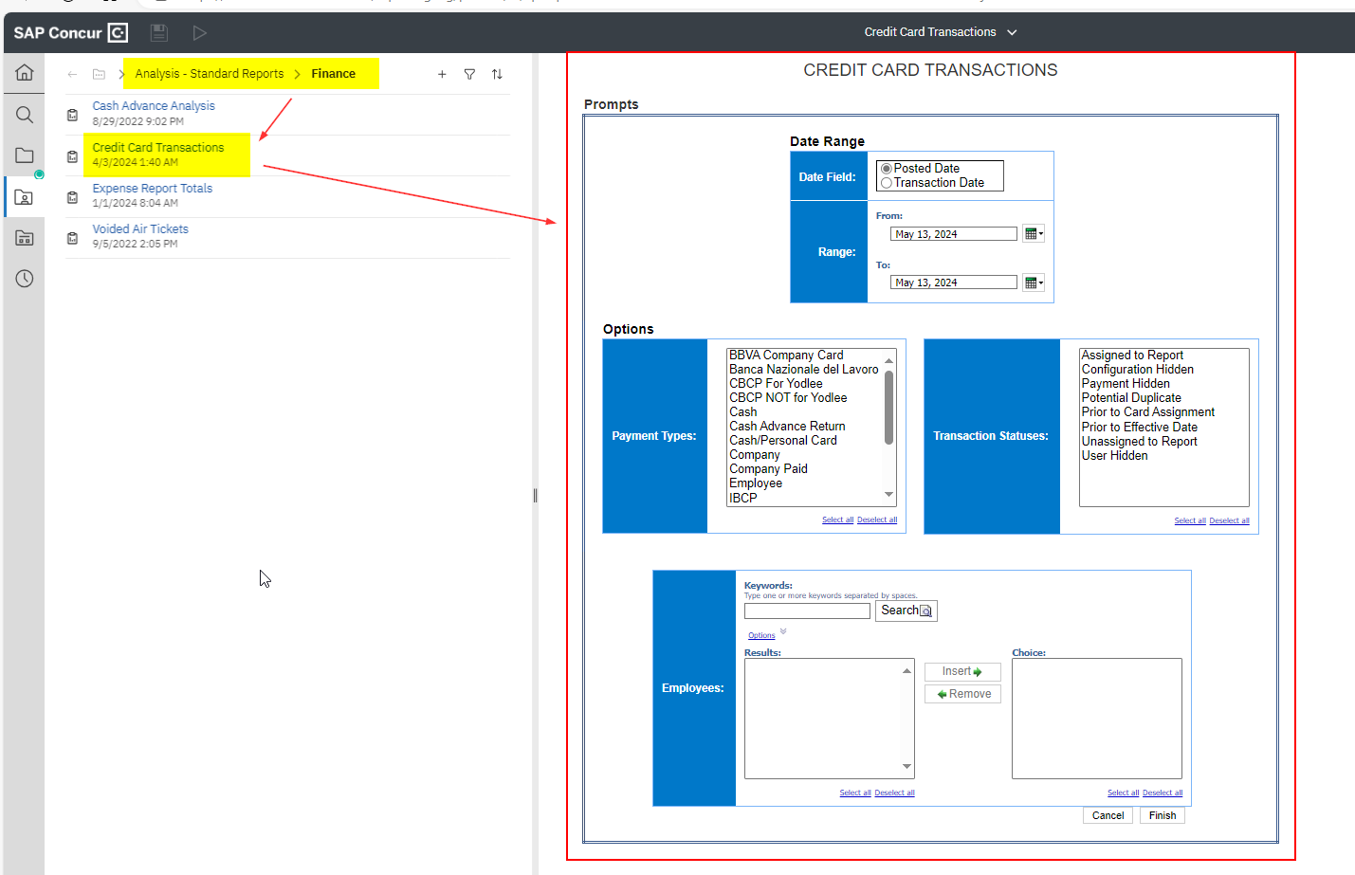This screenshot has height=875, width=1355.
Task: Open the Analysis - Standard Reports breadcrumb
Action: tap(210, 74)
